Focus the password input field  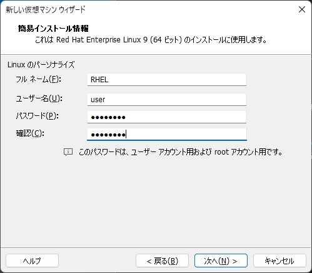167,117
